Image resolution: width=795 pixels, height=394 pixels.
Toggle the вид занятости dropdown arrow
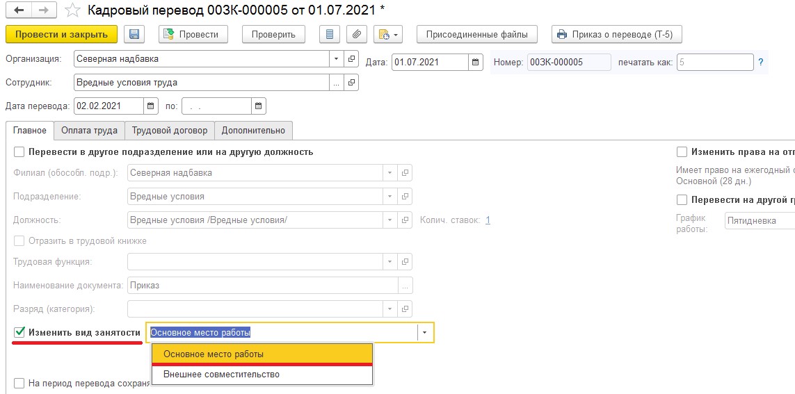tap(426, 333)
